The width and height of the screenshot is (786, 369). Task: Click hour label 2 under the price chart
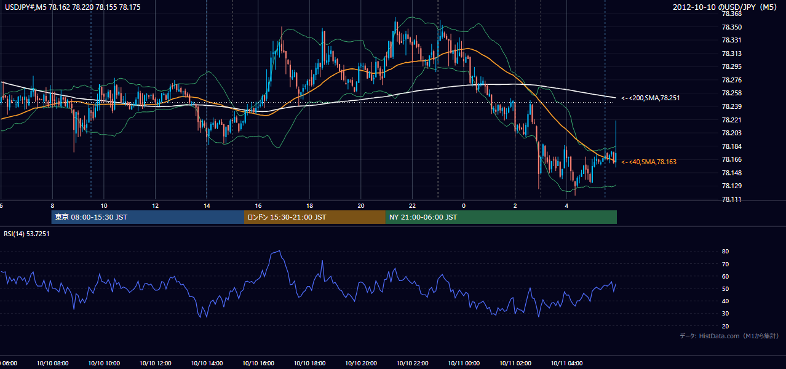[x=515, y=205]
